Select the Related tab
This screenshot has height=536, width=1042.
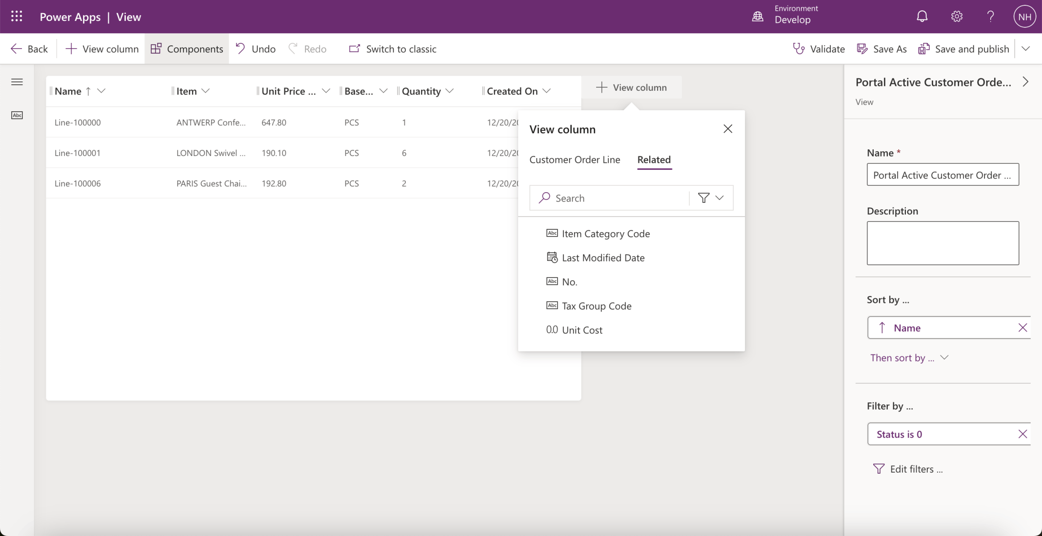click(x=654, y=159)
